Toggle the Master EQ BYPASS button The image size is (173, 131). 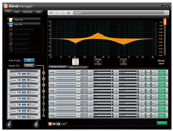(29, 65)
